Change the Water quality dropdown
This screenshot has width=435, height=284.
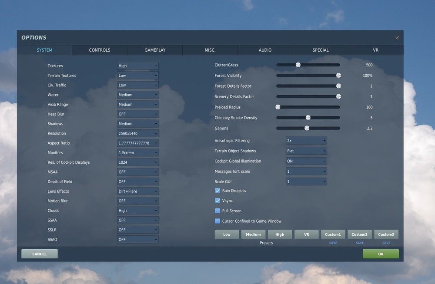tap(137, 95)
